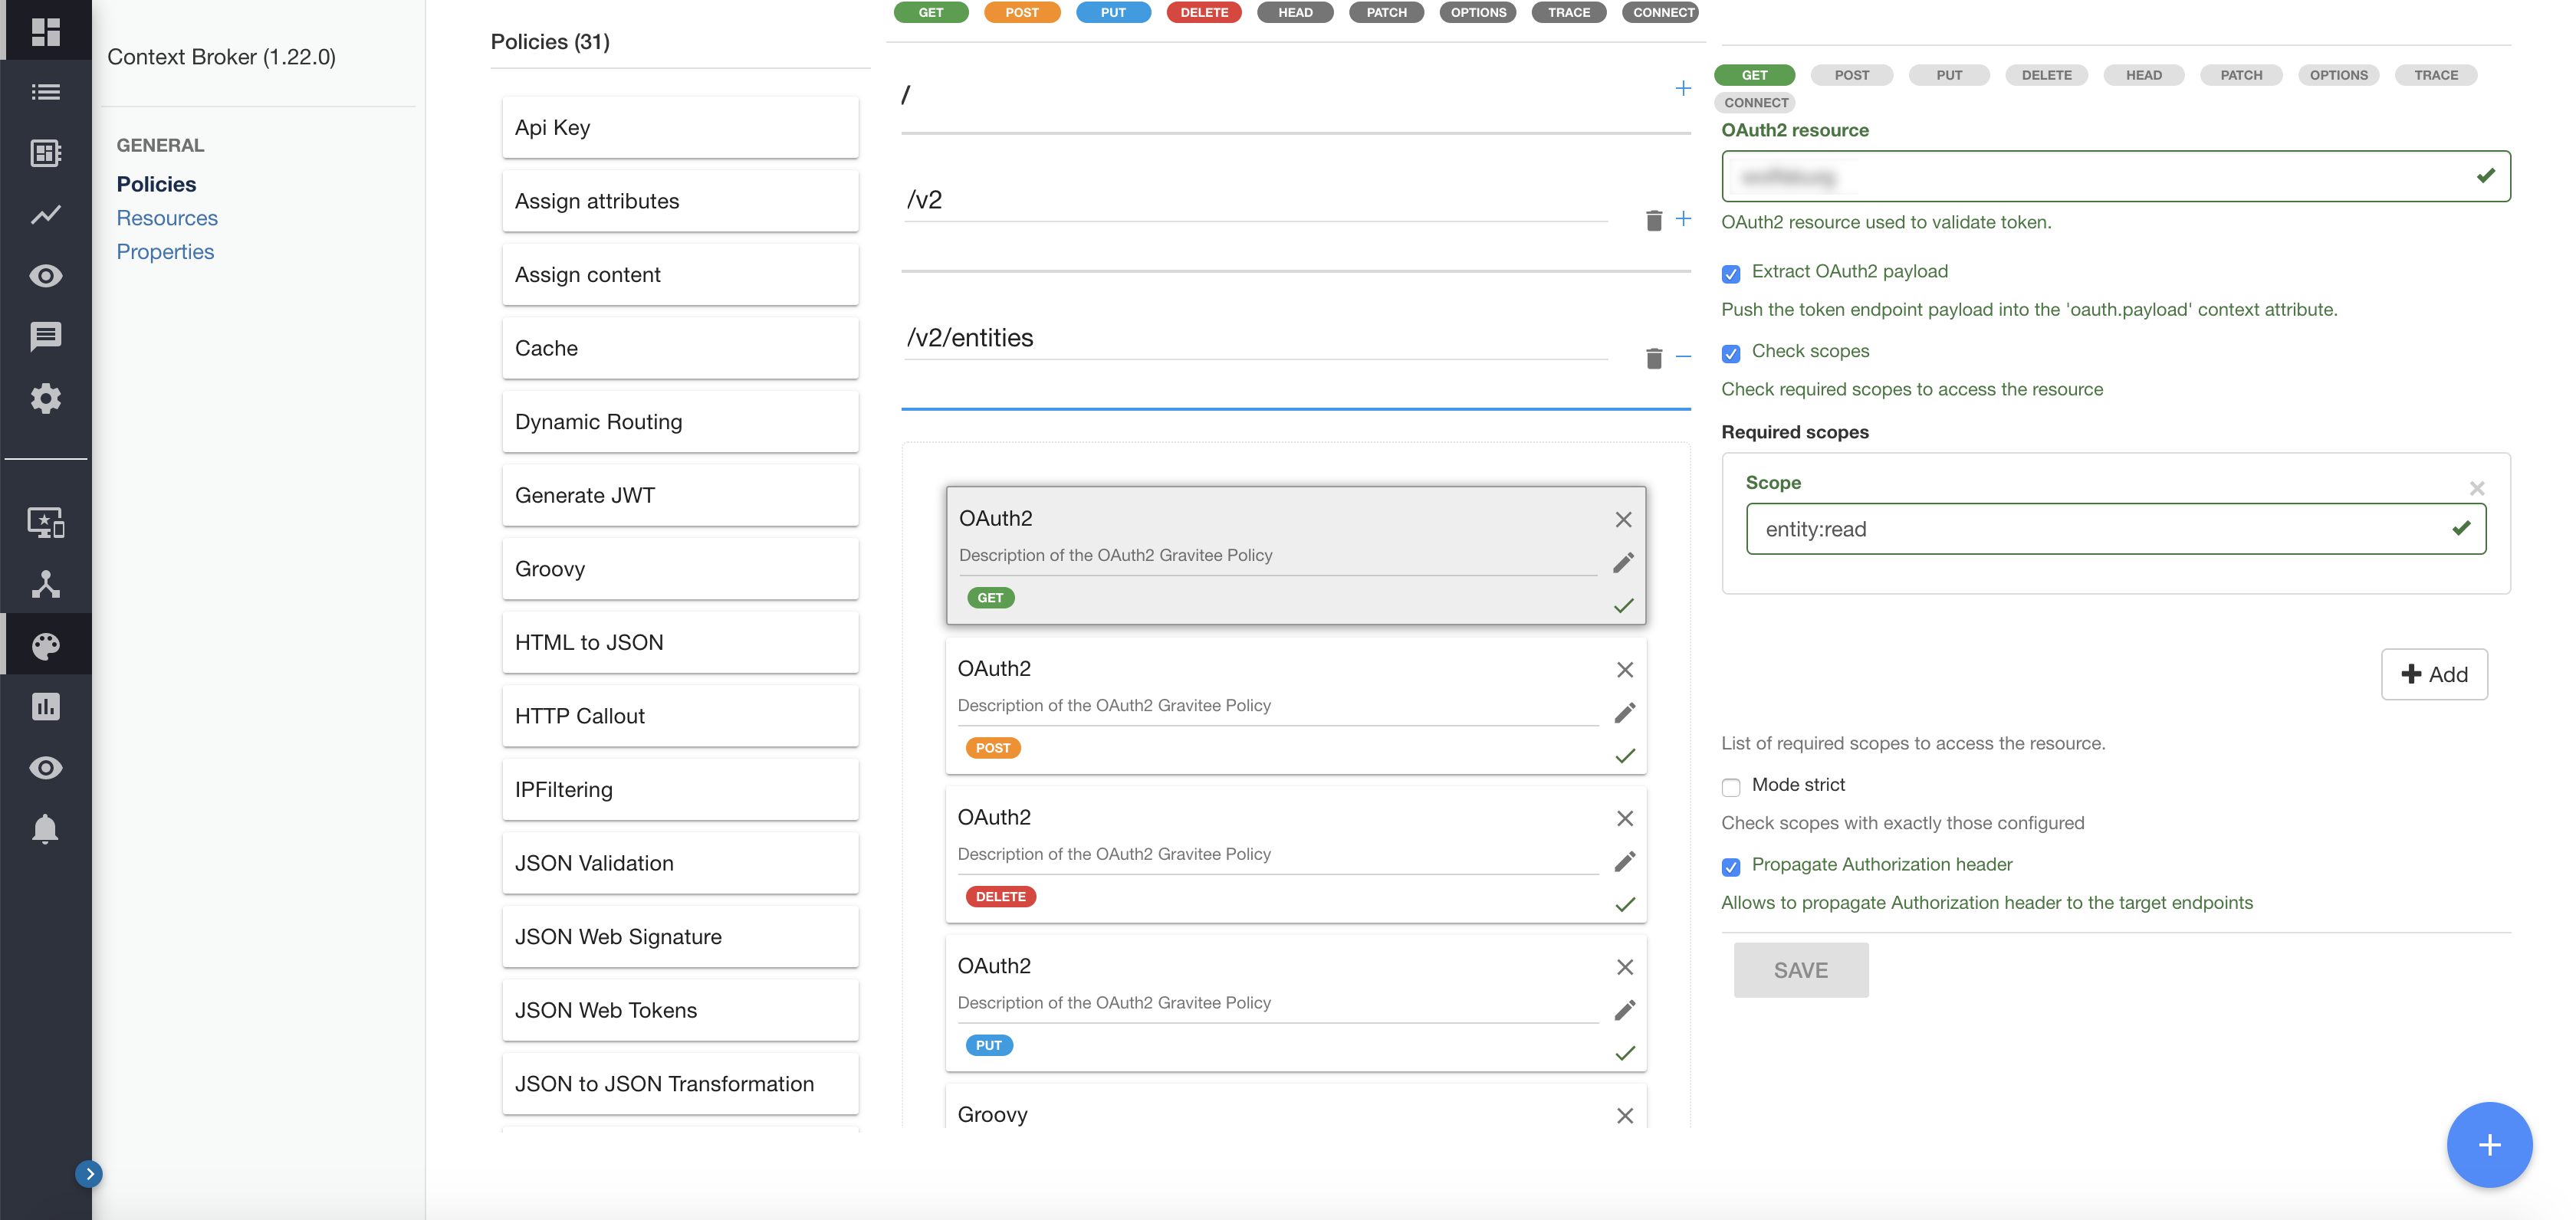Open the notifications bell icon
The image size is (2576, 1220).
click(x=46, y=828)
